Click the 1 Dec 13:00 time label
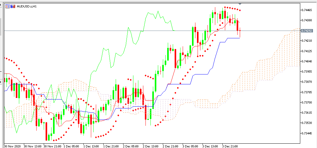This screenshot has height=148, width=317. [x=91, y=146]
